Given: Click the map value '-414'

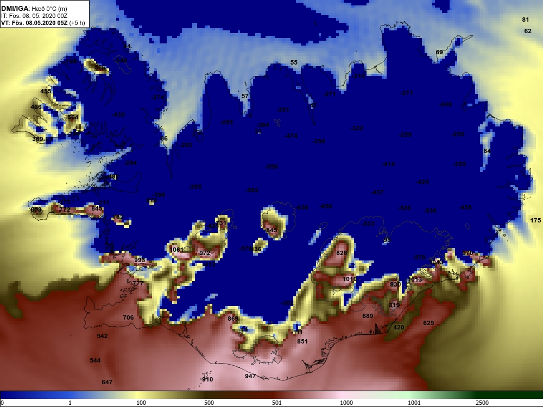Looking at the screenshot, I should (388, 164).
